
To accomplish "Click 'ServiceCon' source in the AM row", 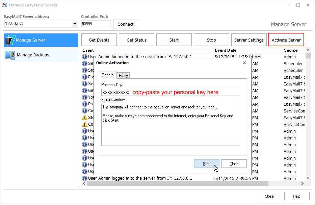I will 294,111.
